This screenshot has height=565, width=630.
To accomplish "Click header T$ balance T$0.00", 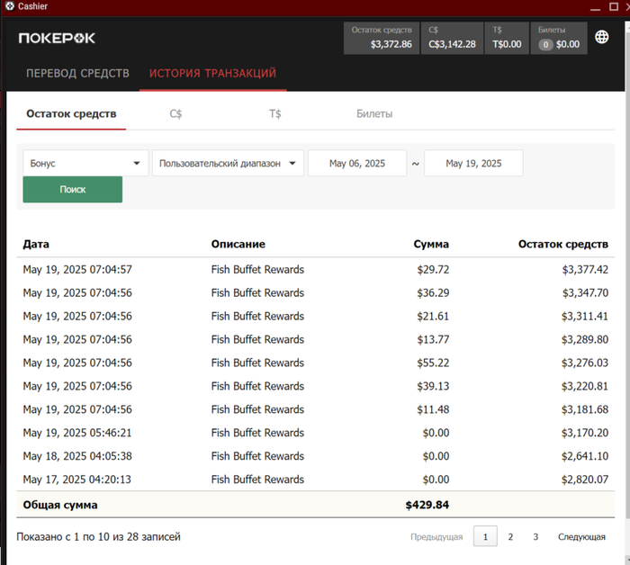I will coord(507,38).
